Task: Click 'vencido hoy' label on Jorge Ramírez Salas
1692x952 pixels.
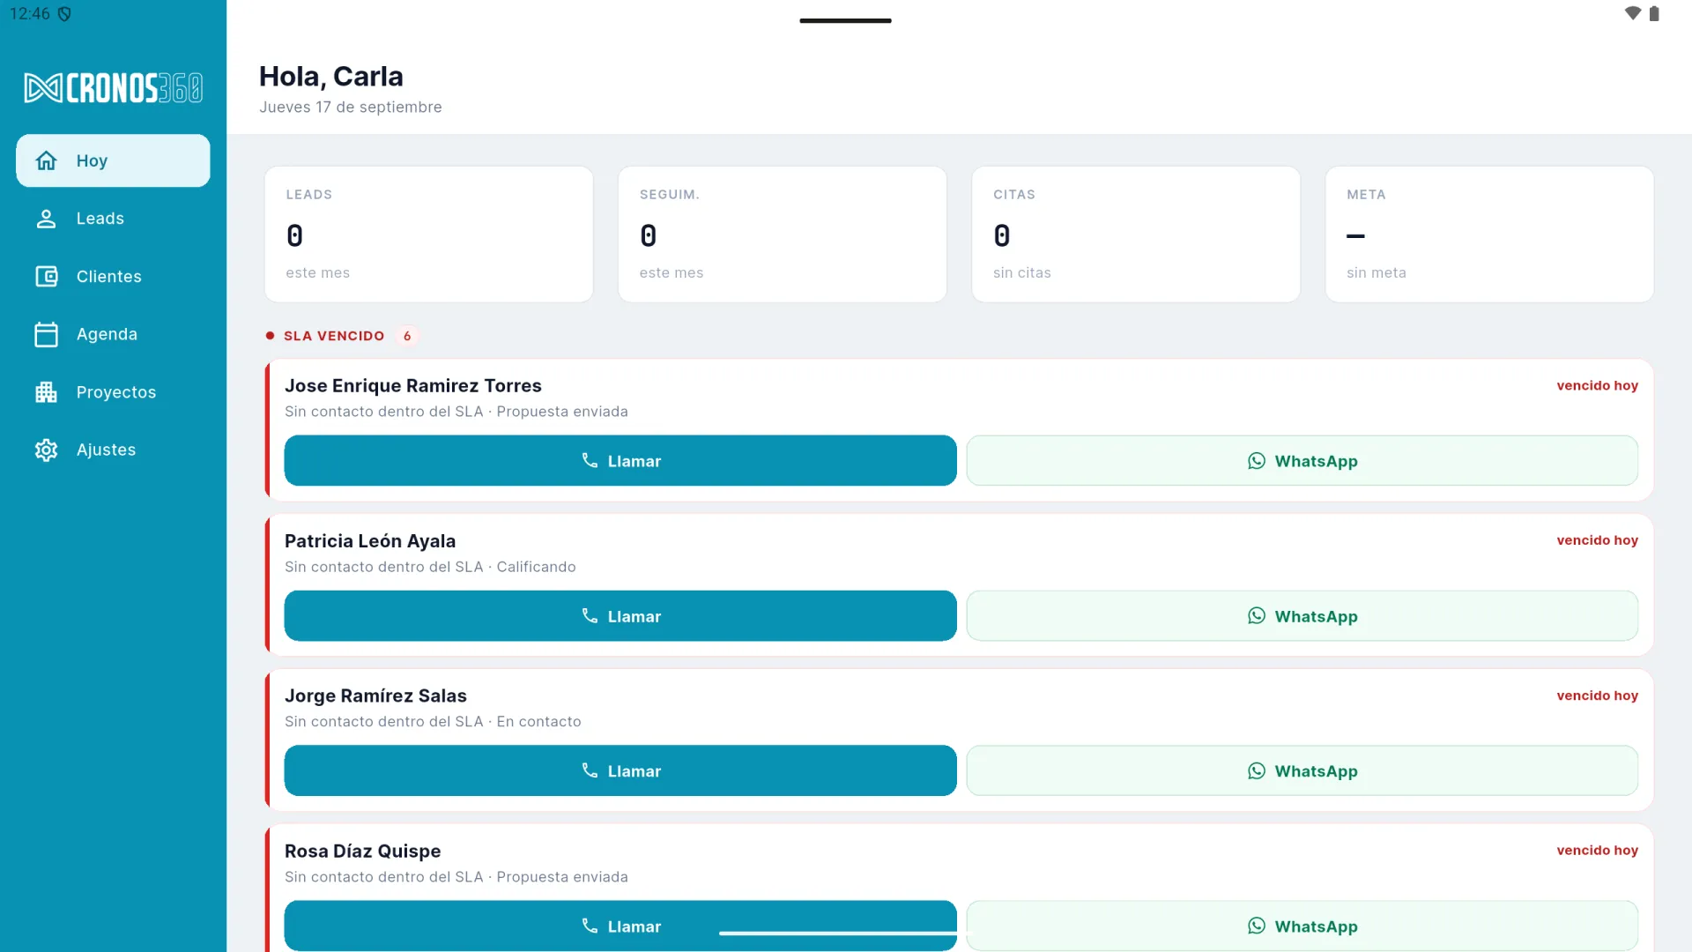Action: 1597,695
